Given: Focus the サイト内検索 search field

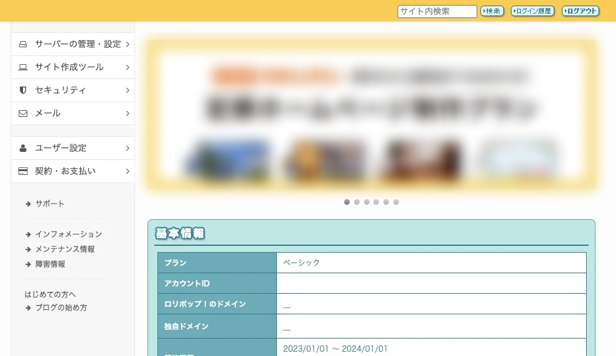Looking at the screenshot, I should point(437,11).
